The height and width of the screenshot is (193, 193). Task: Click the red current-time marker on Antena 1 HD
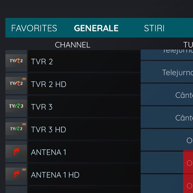point(188,183)
